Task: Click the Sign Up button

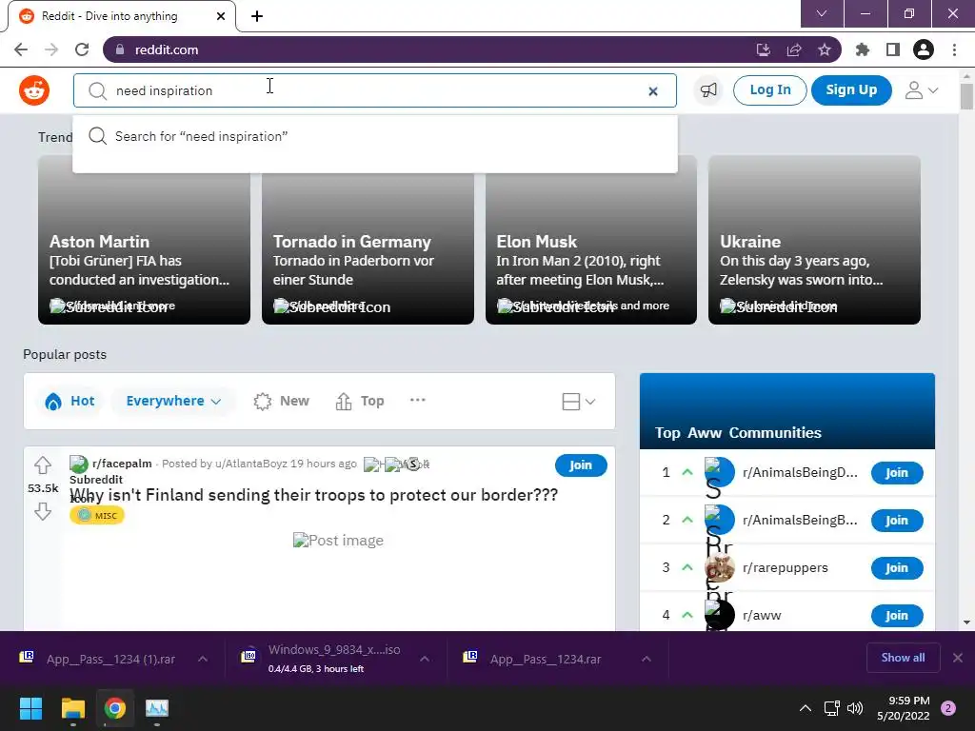Action: 851,90
